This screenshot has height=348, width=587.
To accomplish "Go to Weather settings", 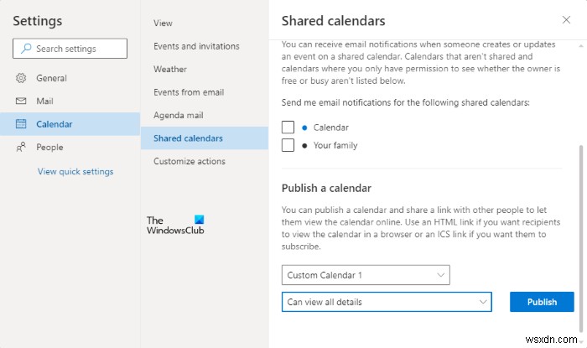I will [x=170, y=69].
